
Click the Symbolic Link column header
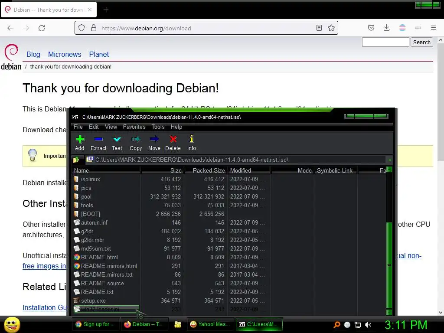[x=336, y=170]
